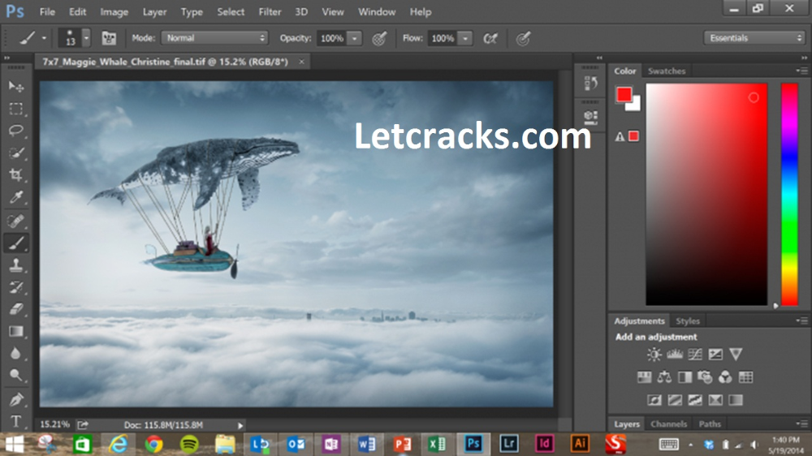
Task: Switch to the Swatches tab
Action: pyautogui.click(x=666, y=71)
